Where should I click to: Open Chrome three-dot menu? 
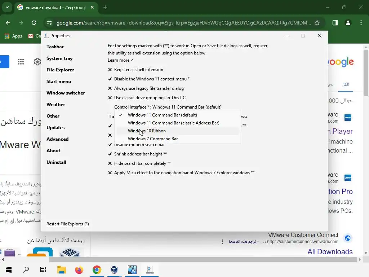(x=361, y=23)
